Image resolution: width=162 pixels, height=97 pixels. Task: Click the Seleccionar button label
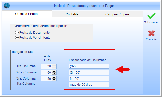(x=151, y=22)
